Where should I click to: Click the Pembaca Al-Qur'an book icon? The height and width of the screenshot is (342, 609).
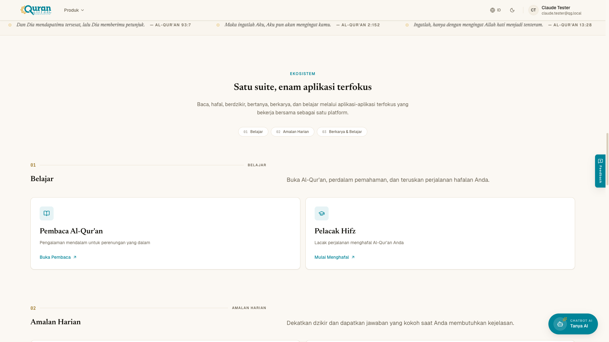coord(47,213)
